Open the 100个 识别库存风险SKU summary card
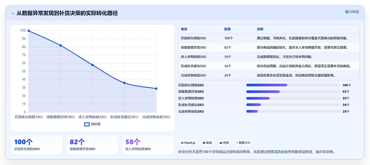370x165 pixels. 37,145
